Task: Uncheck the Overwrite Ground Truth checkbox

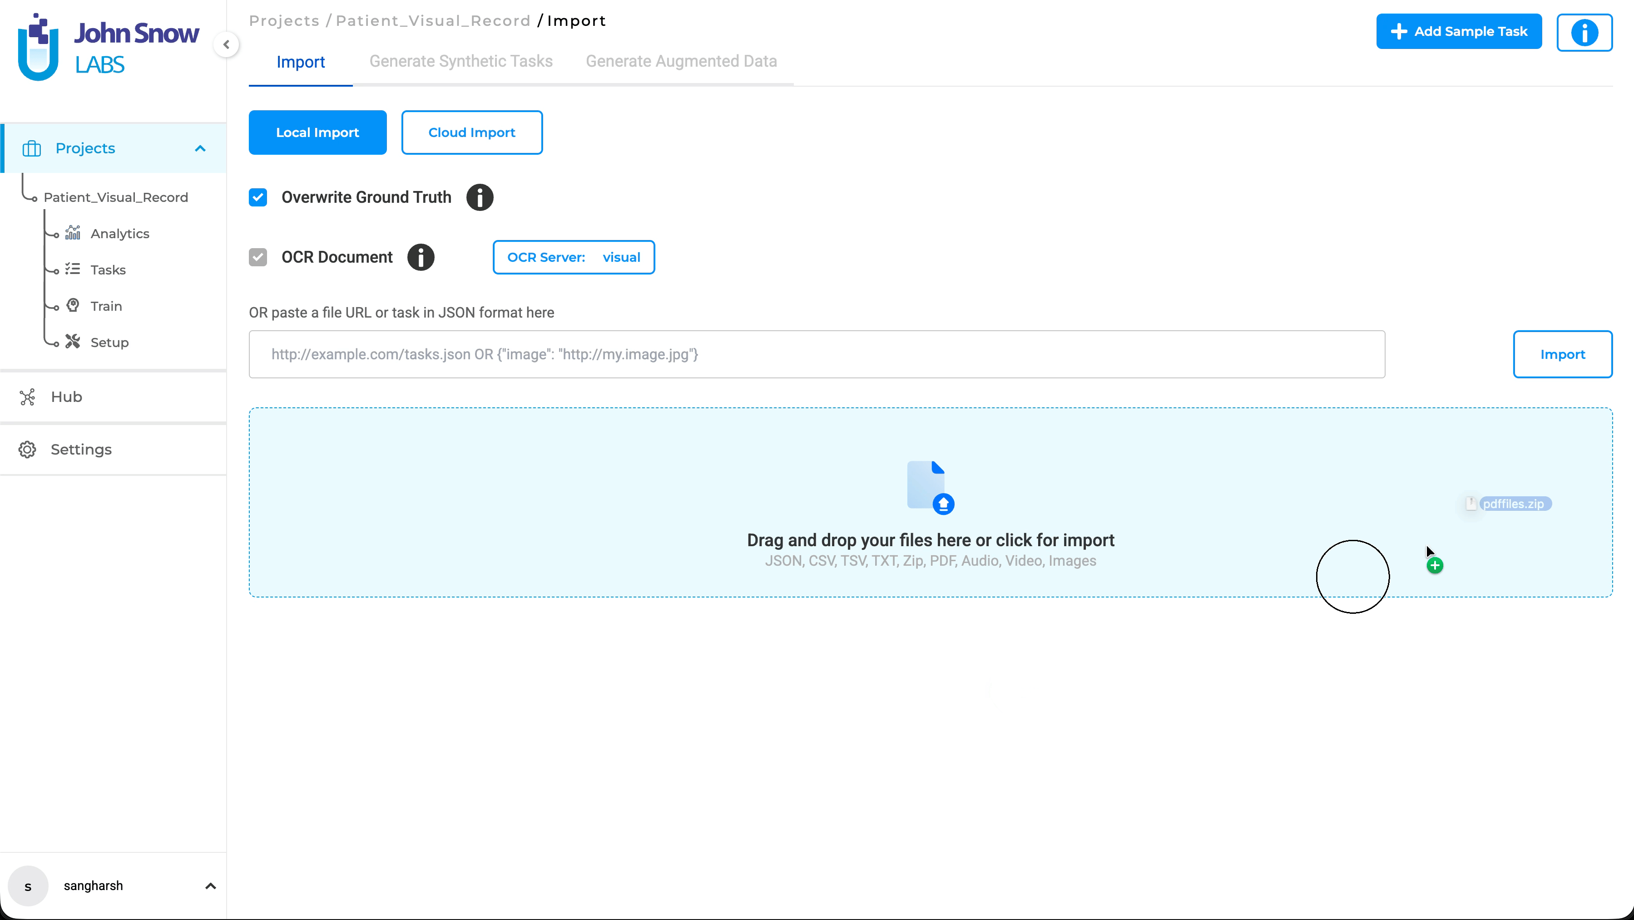Action: coord(257,197)
